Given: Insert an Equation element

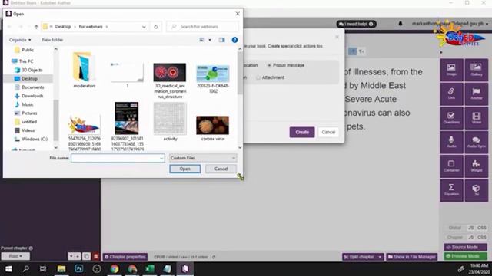Looking at the screenshot, I should (x=451, y=190).
